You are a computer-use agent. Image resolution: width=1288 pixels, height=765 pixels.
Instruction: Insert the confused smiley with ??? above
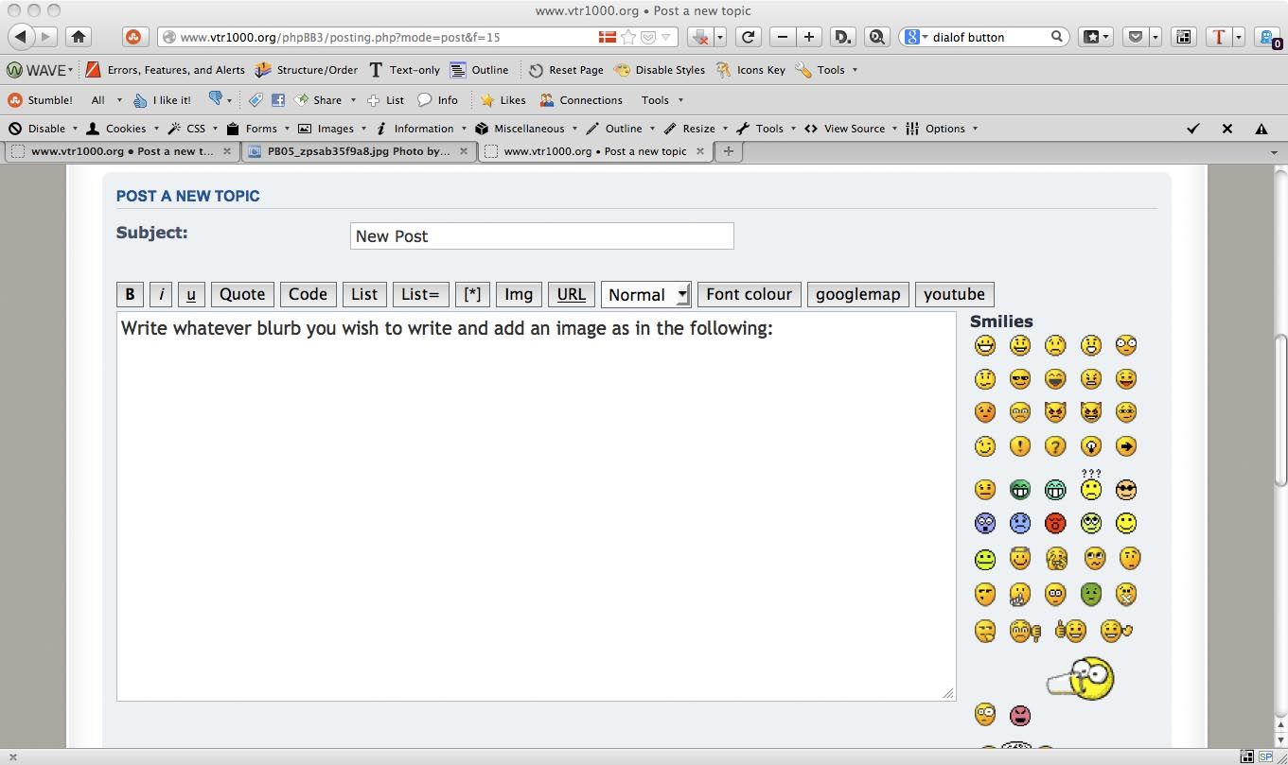(1091, 485)
